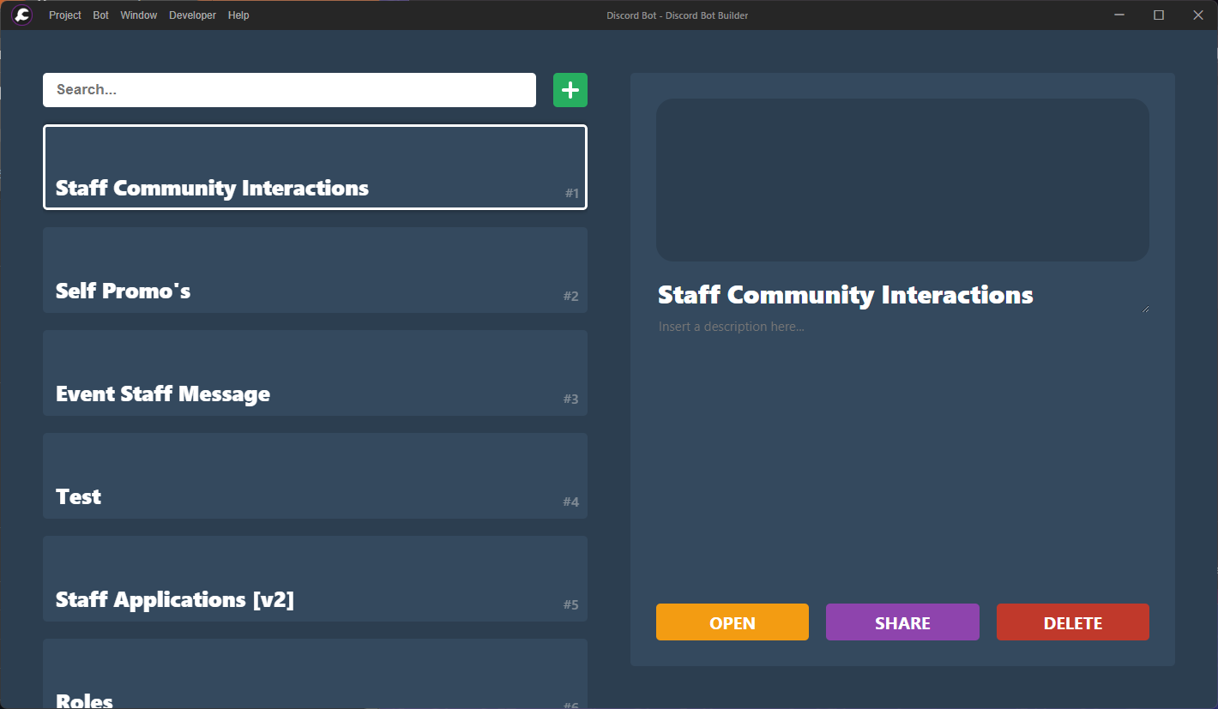Image resolution: width=1218 pixels, height=709 pixels.
Task: Select the Test project card
Action: pyautogui.click(x=315, y=476)
